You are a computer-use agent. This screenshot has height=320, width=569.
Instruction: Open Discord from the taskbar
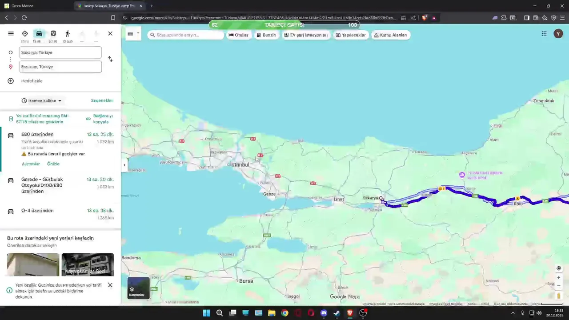(324, 313)
